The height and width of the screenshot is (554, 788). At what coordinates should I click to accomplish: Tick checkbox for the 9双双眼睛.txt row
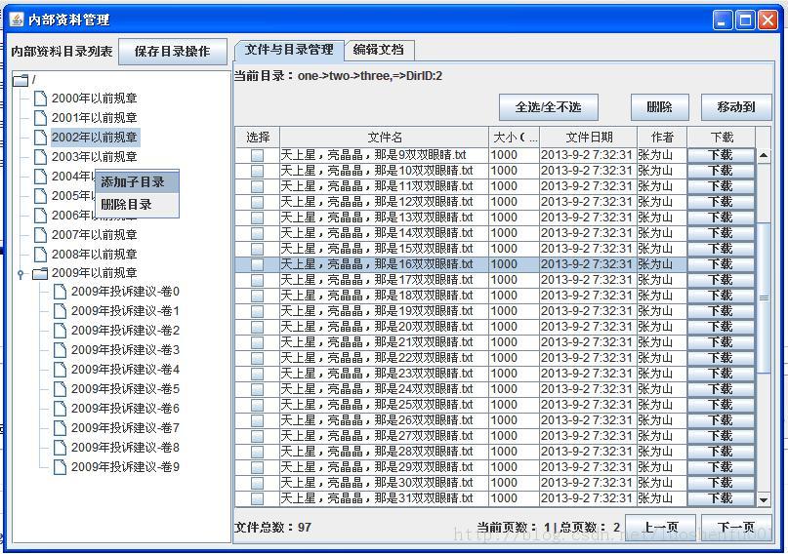(258, 155)
